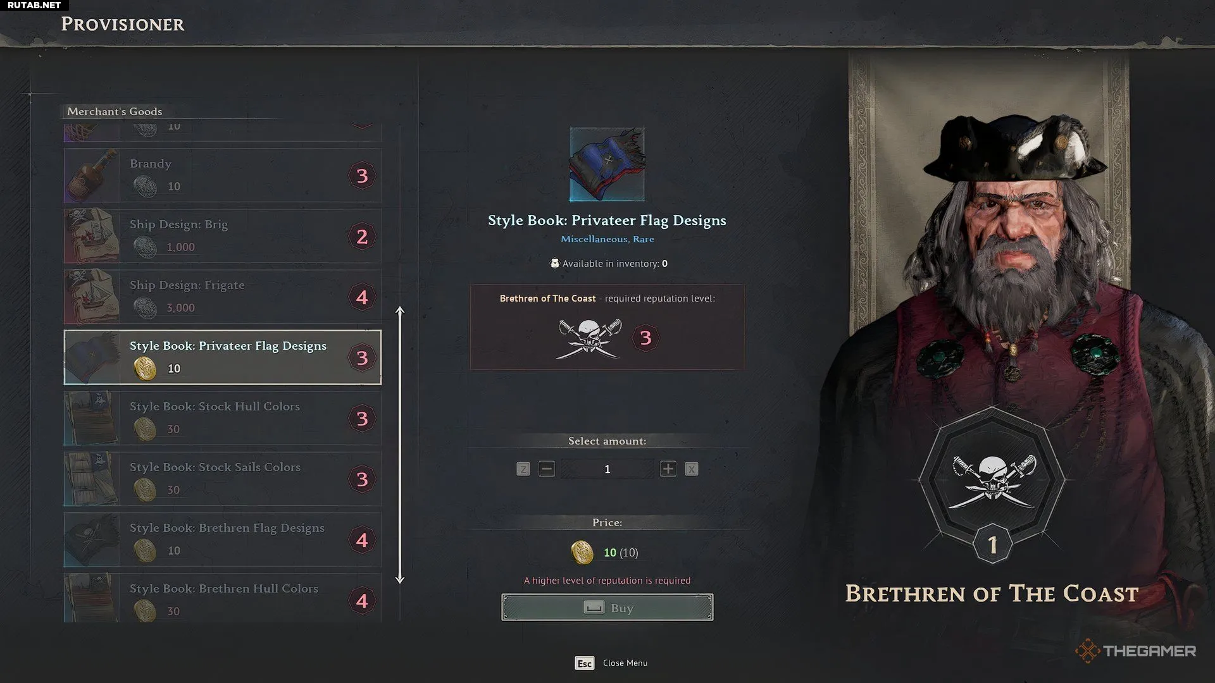Click the Buy button

[607, 607]
